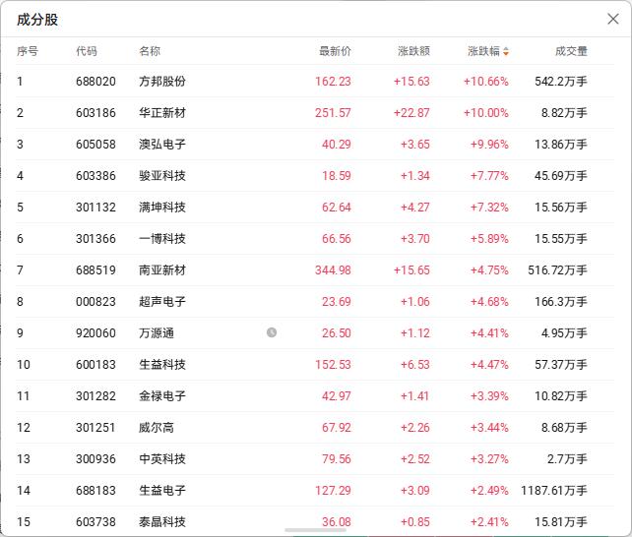Open stock 南亚新材
632x537 pixels.
pos(162,270)
